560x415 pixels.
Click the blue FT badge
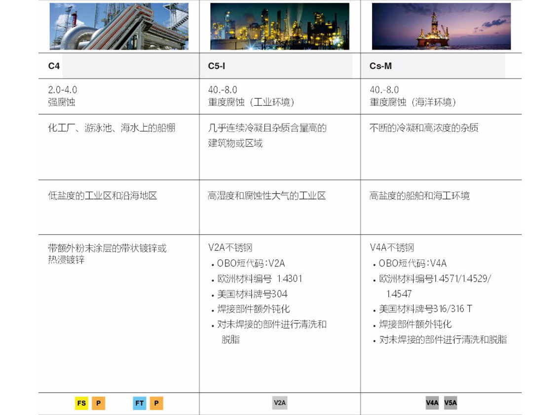(140, 404)
